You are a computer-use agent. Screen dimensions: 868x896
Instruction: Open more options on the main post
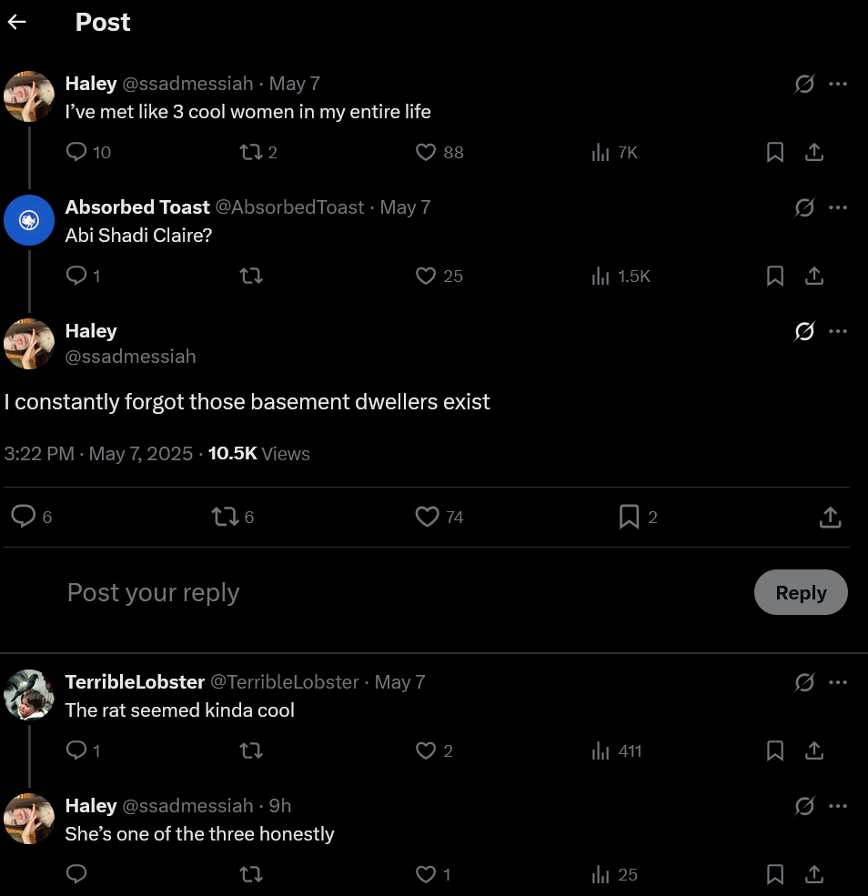tap(839, 331)
